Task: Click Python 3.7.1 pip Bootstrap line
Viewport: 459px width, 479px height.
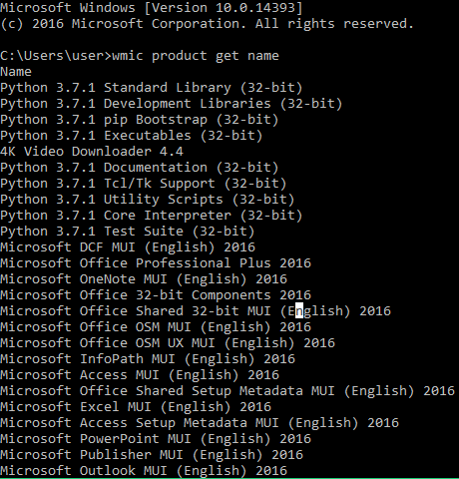Action: click(x=140, y=120)
